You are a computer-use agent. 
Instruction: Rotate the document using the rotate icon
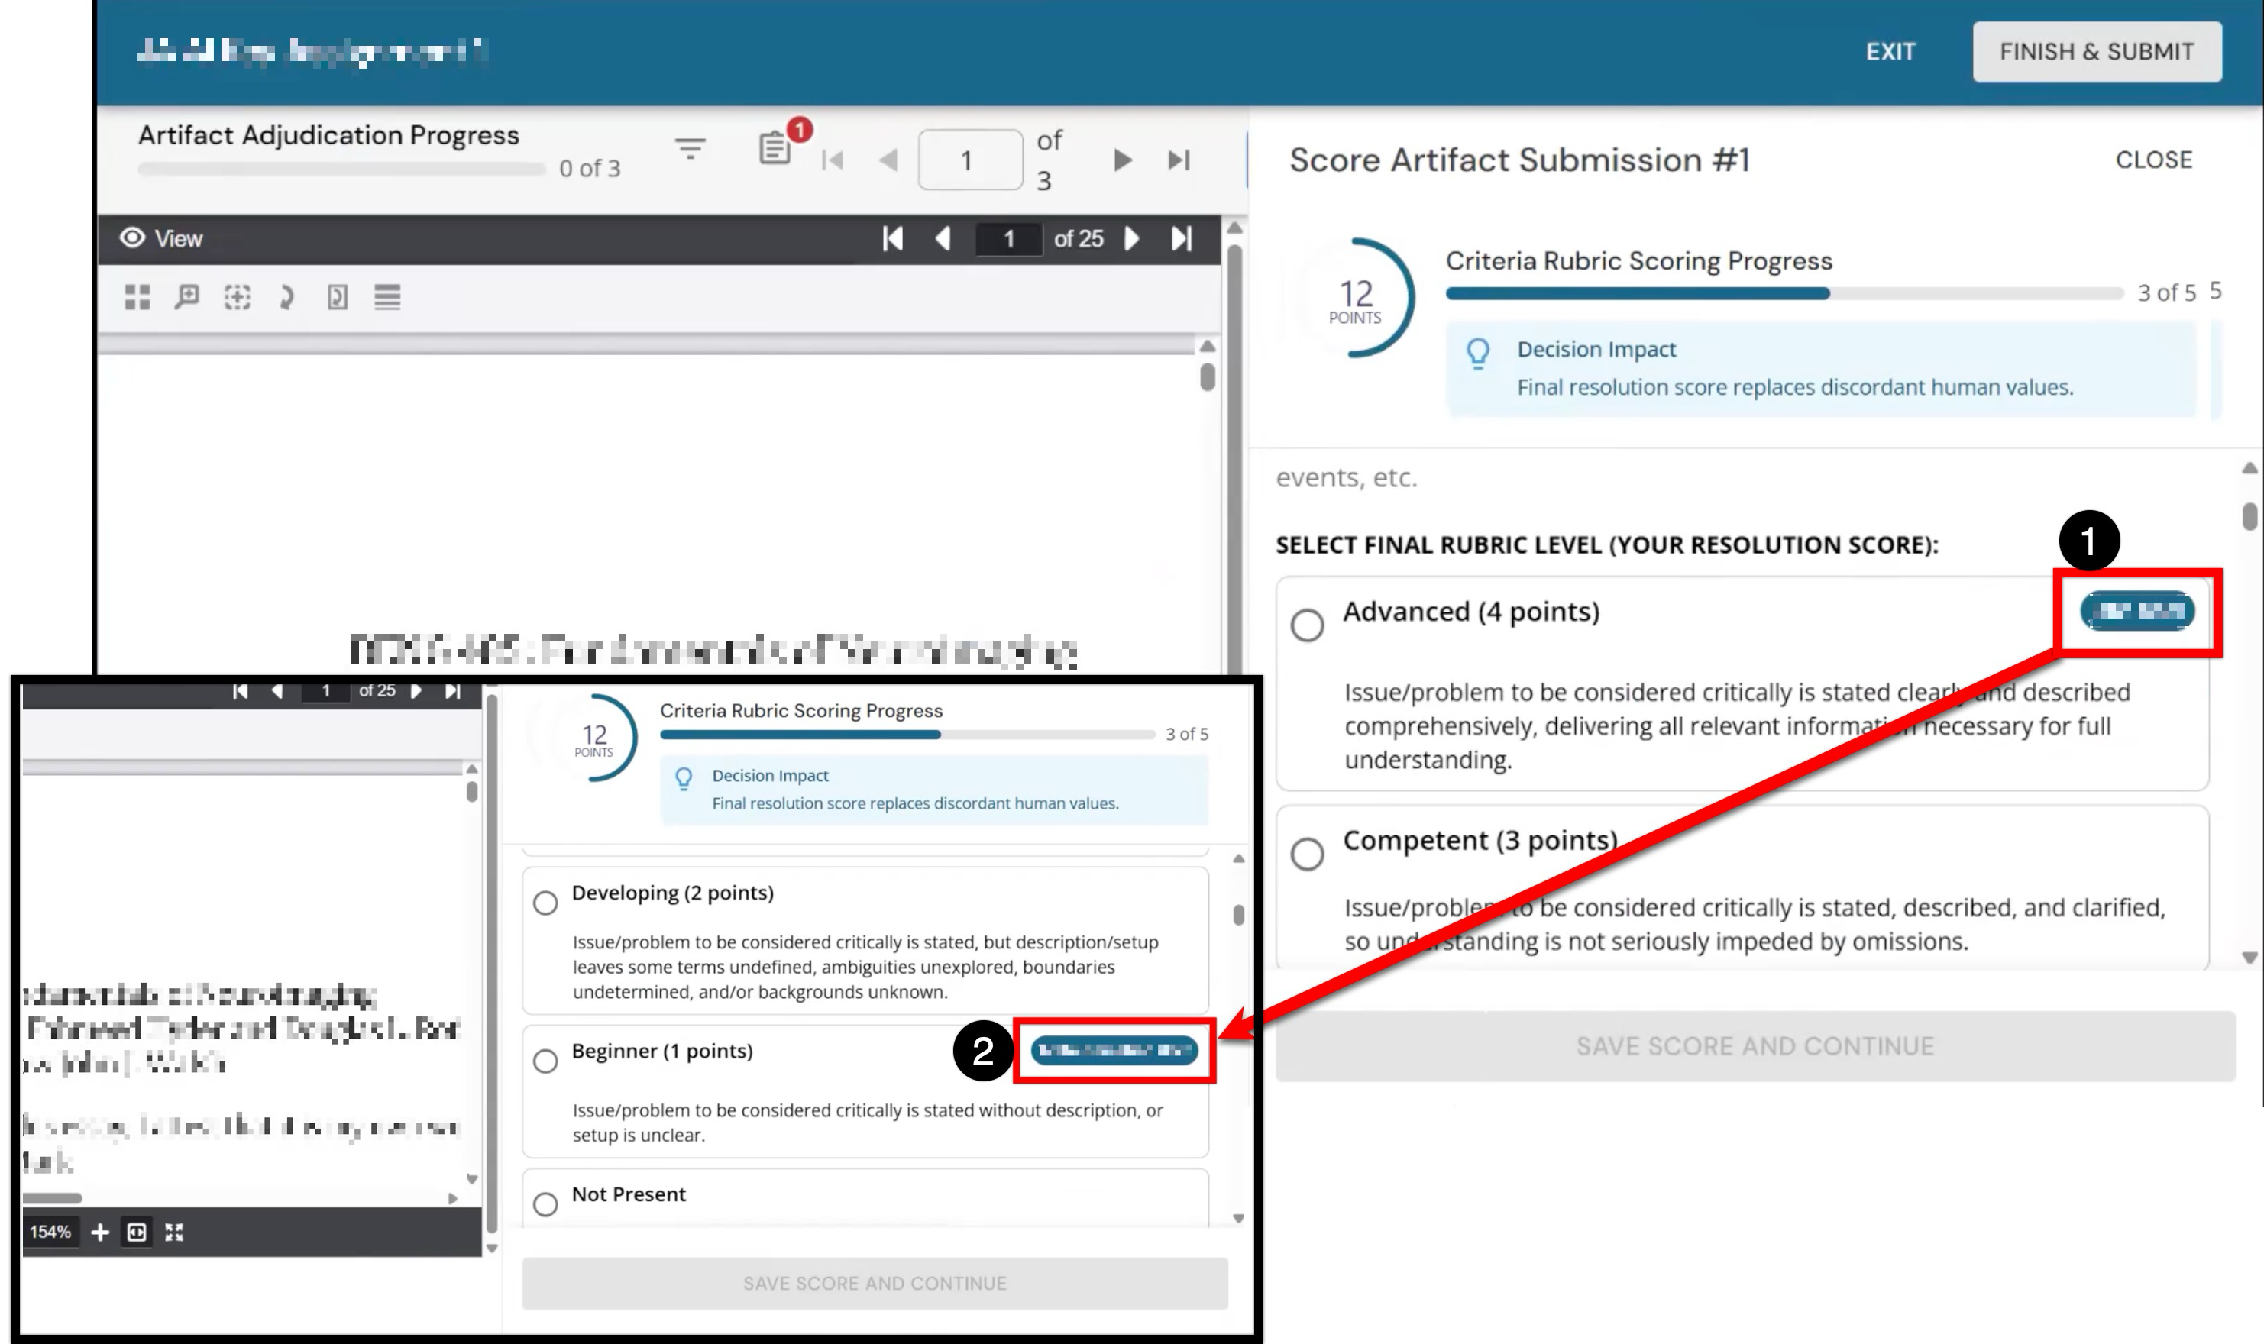(287, 297)
